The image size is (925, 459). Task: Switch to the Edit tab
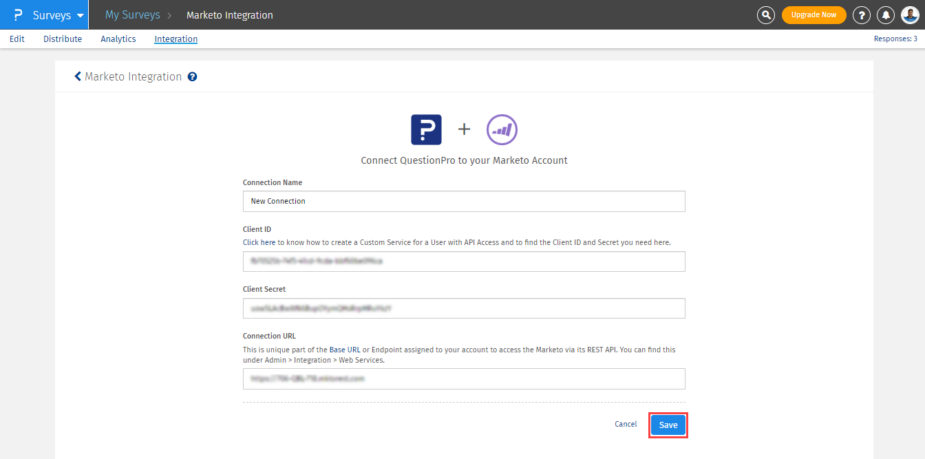tap(17, 39)
